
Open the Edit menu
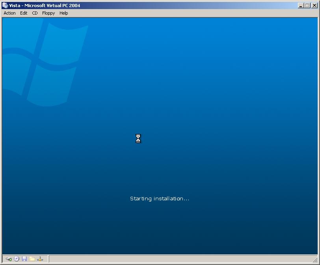tap(24, 13)
